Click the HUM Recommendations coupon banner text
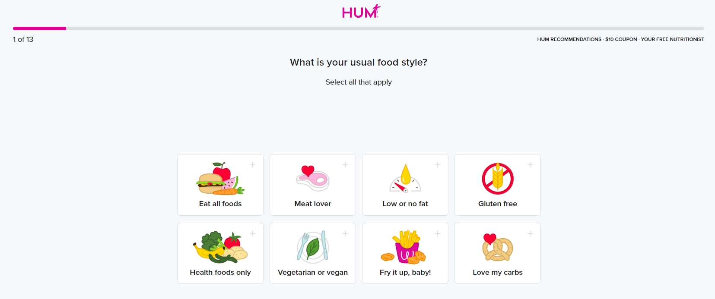 click(x=620, y=39)
